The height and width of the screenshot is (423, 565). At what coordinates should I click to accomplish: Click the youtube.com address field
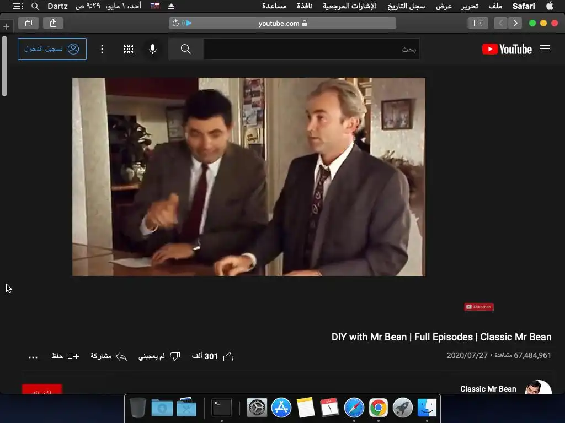[x=282, y=23]
